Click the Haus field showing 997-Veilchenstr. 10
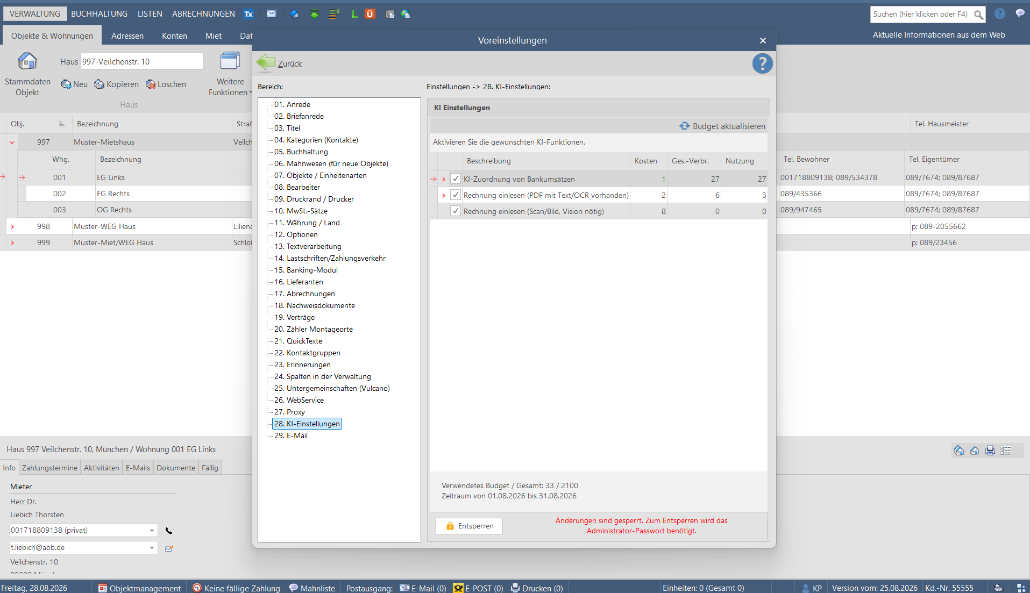The height and width of the screenshot is (593, 1030). pos(141,61)
